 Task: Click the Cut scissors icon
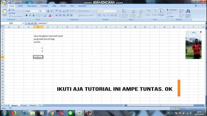pyautogui.click(x=9, y=10)
